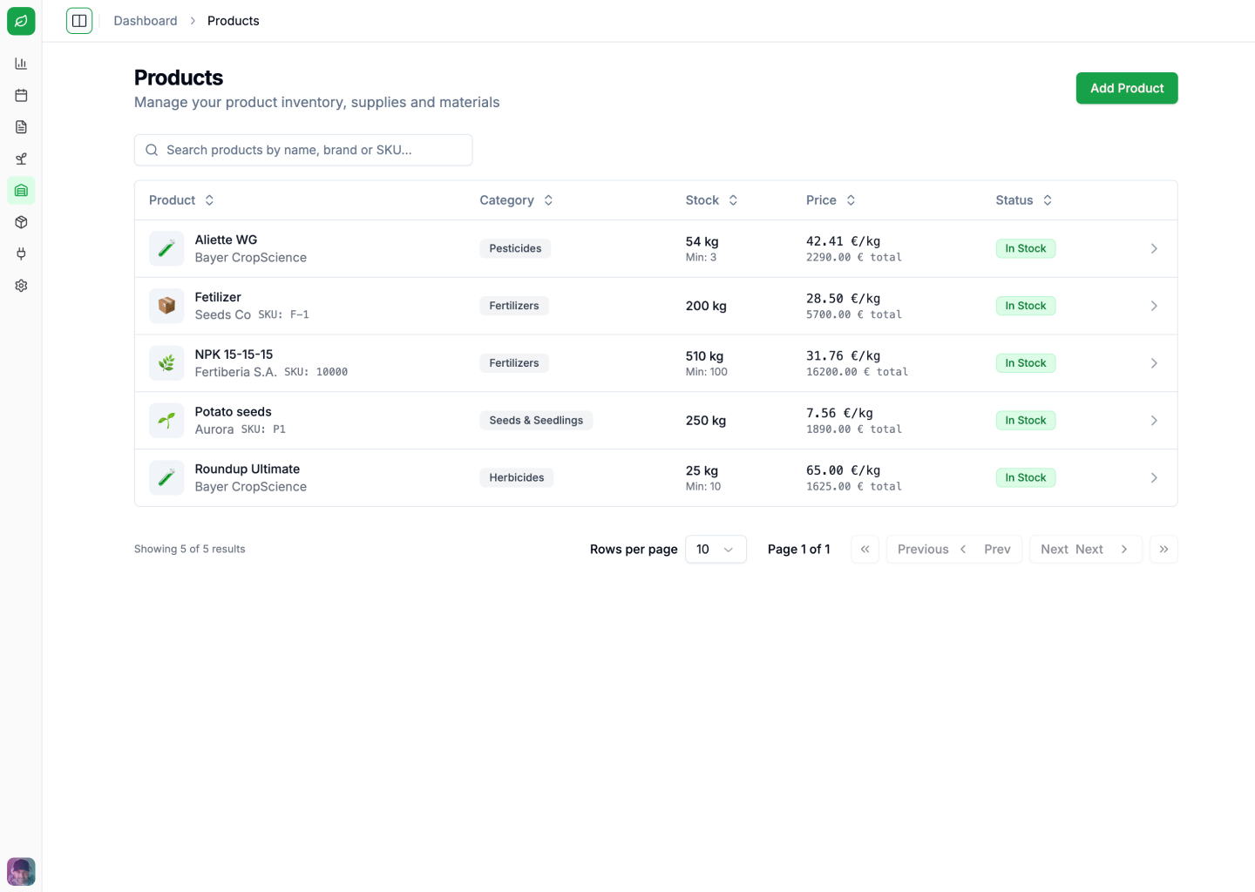The image size is (1255, 892).
Task: Open the analytics bar chart panel
Action: (21, 63)
